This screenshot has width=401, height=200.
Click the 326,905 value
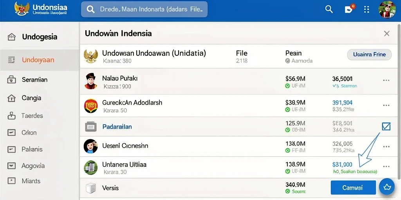342,144
